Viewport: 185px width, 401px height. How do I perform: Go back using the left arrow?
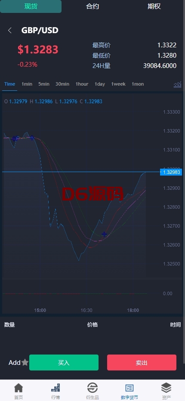(x=10, y=31)
